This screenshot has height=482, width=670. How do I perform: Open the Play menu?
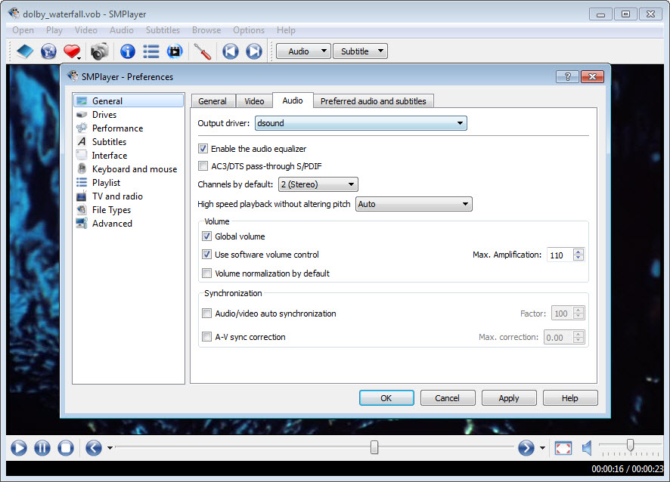click(54, 30)
